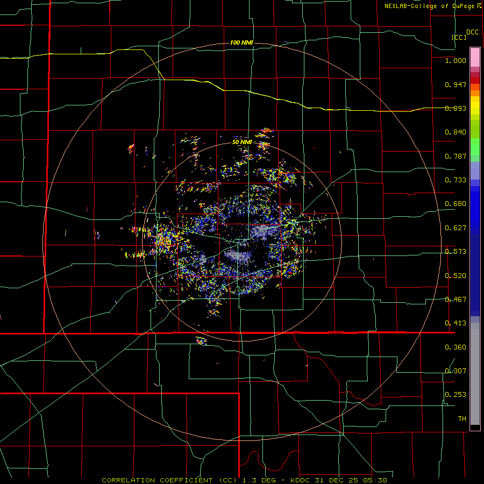Click the 0.520 color scale label
This screenshot has height=484, width=484.
pyautogui.click(x=455, y=276)
